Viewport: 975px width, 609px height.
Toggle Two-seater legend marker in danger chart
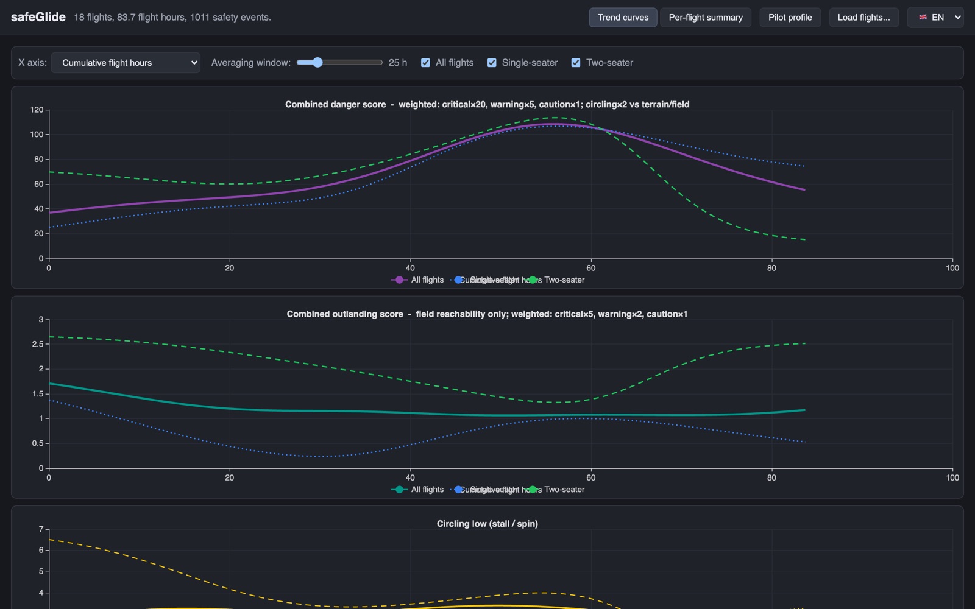point(532,280)
